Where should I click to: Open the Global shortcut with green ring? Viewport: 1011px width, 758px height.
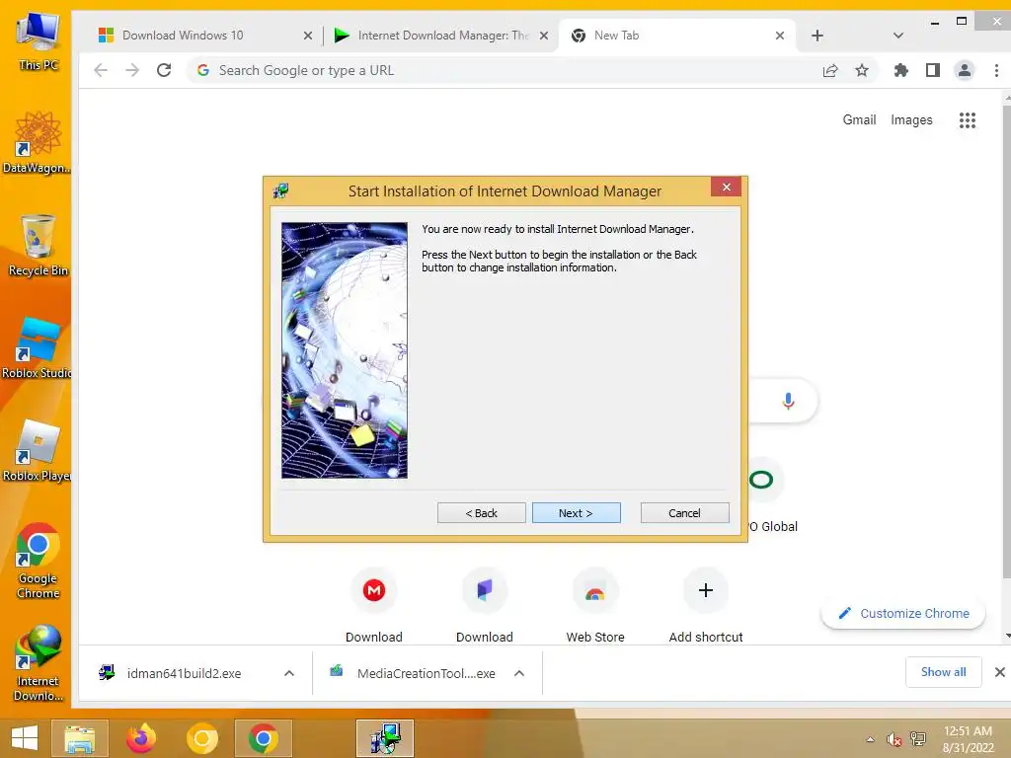tap(761, 481)
